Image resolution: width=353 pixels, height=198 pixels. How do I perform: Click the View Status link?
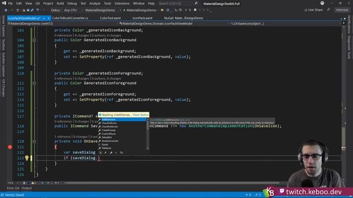tap(141, 115)
